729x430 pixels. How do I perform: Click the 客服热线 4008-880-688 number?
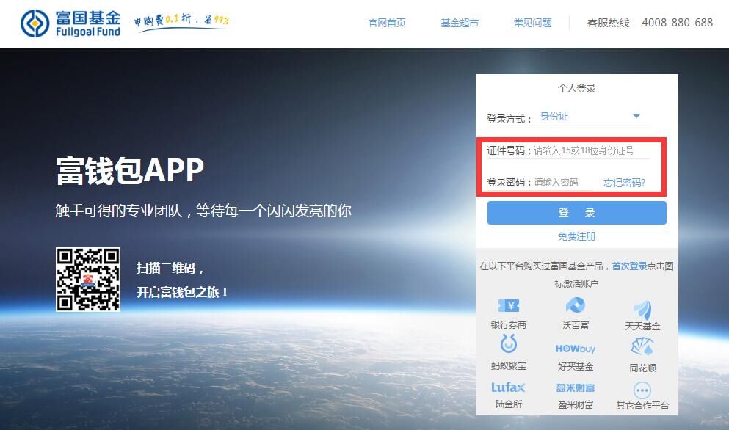pyautogui.click(x=677, y=23)
